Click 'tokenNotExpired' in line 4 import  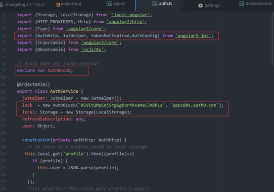tap(110, 36)
